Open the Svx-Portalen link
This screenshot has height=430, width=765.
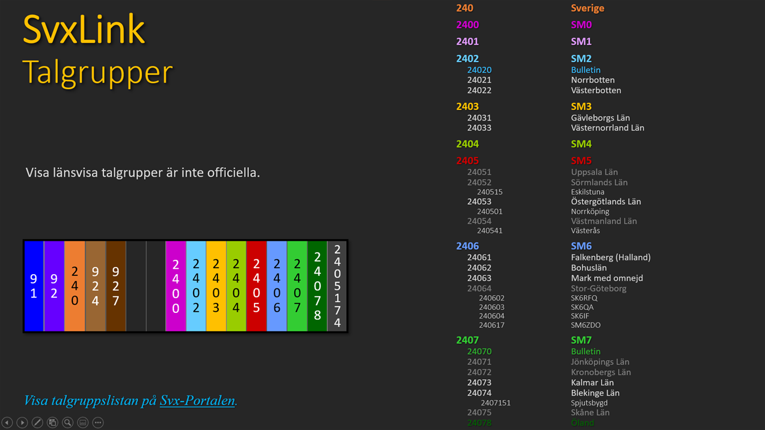[x=197, y=400]
